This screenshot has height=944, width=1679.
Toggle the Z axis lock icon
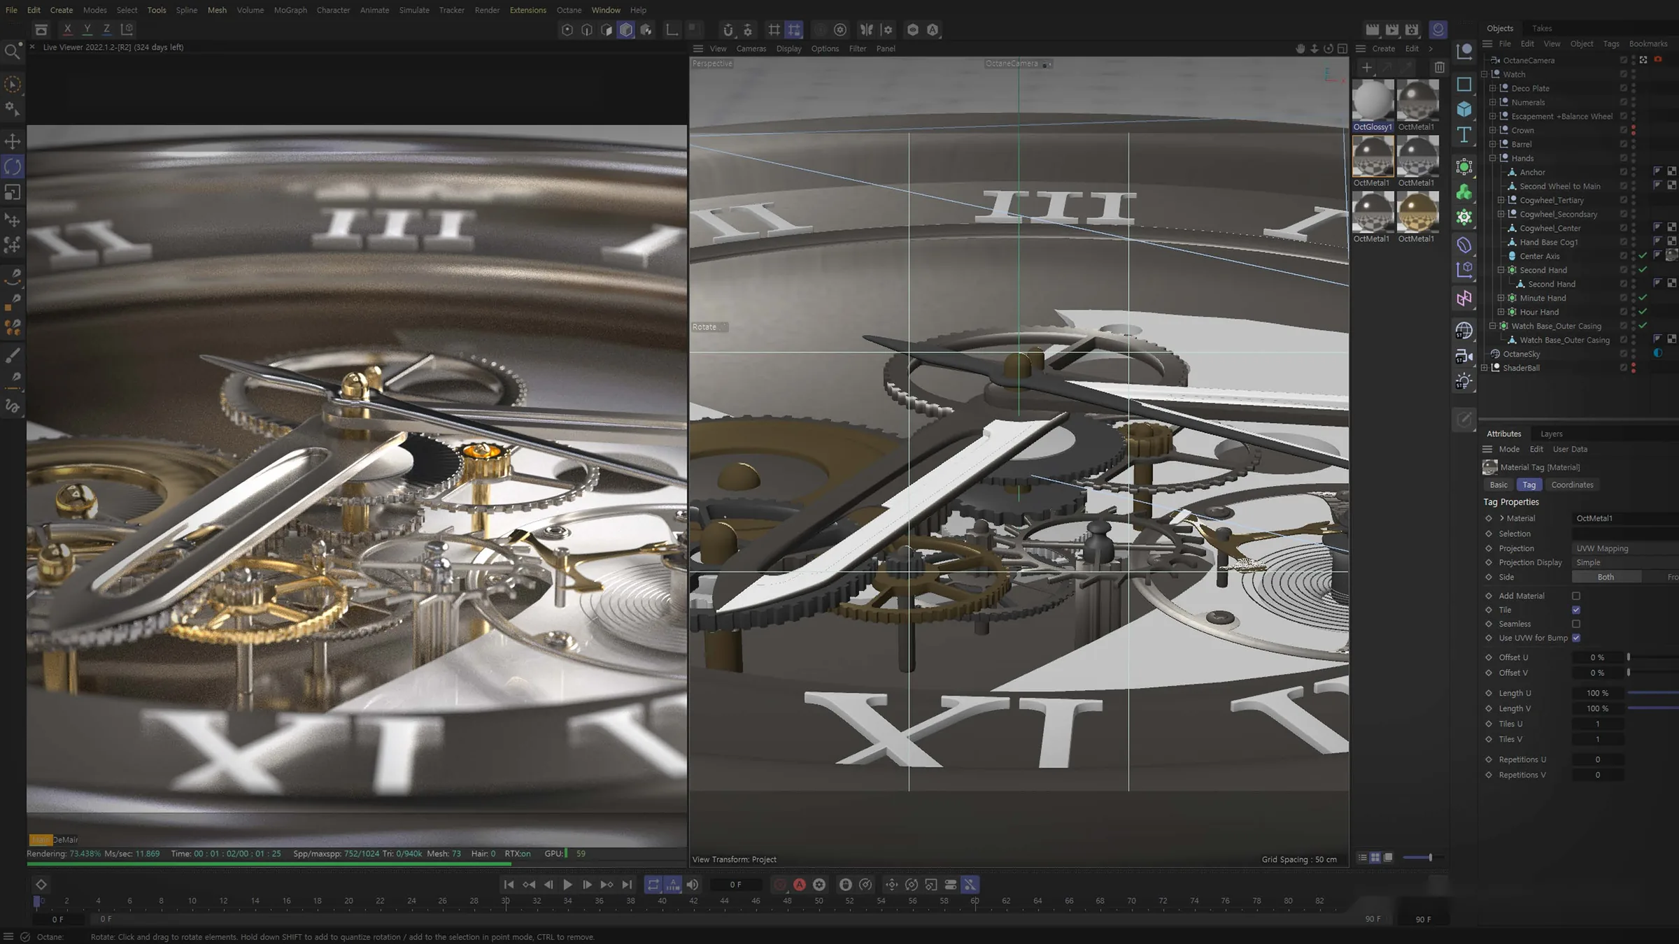point(106,29)
